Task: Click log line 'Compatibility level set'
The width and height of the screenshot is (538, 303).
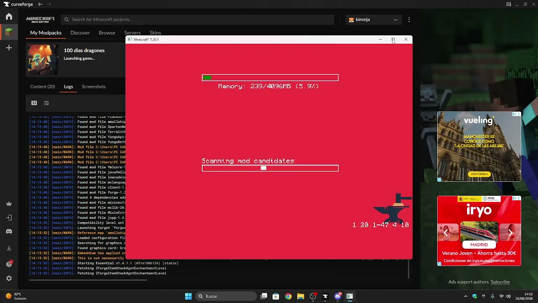Action: coord(77,223)
